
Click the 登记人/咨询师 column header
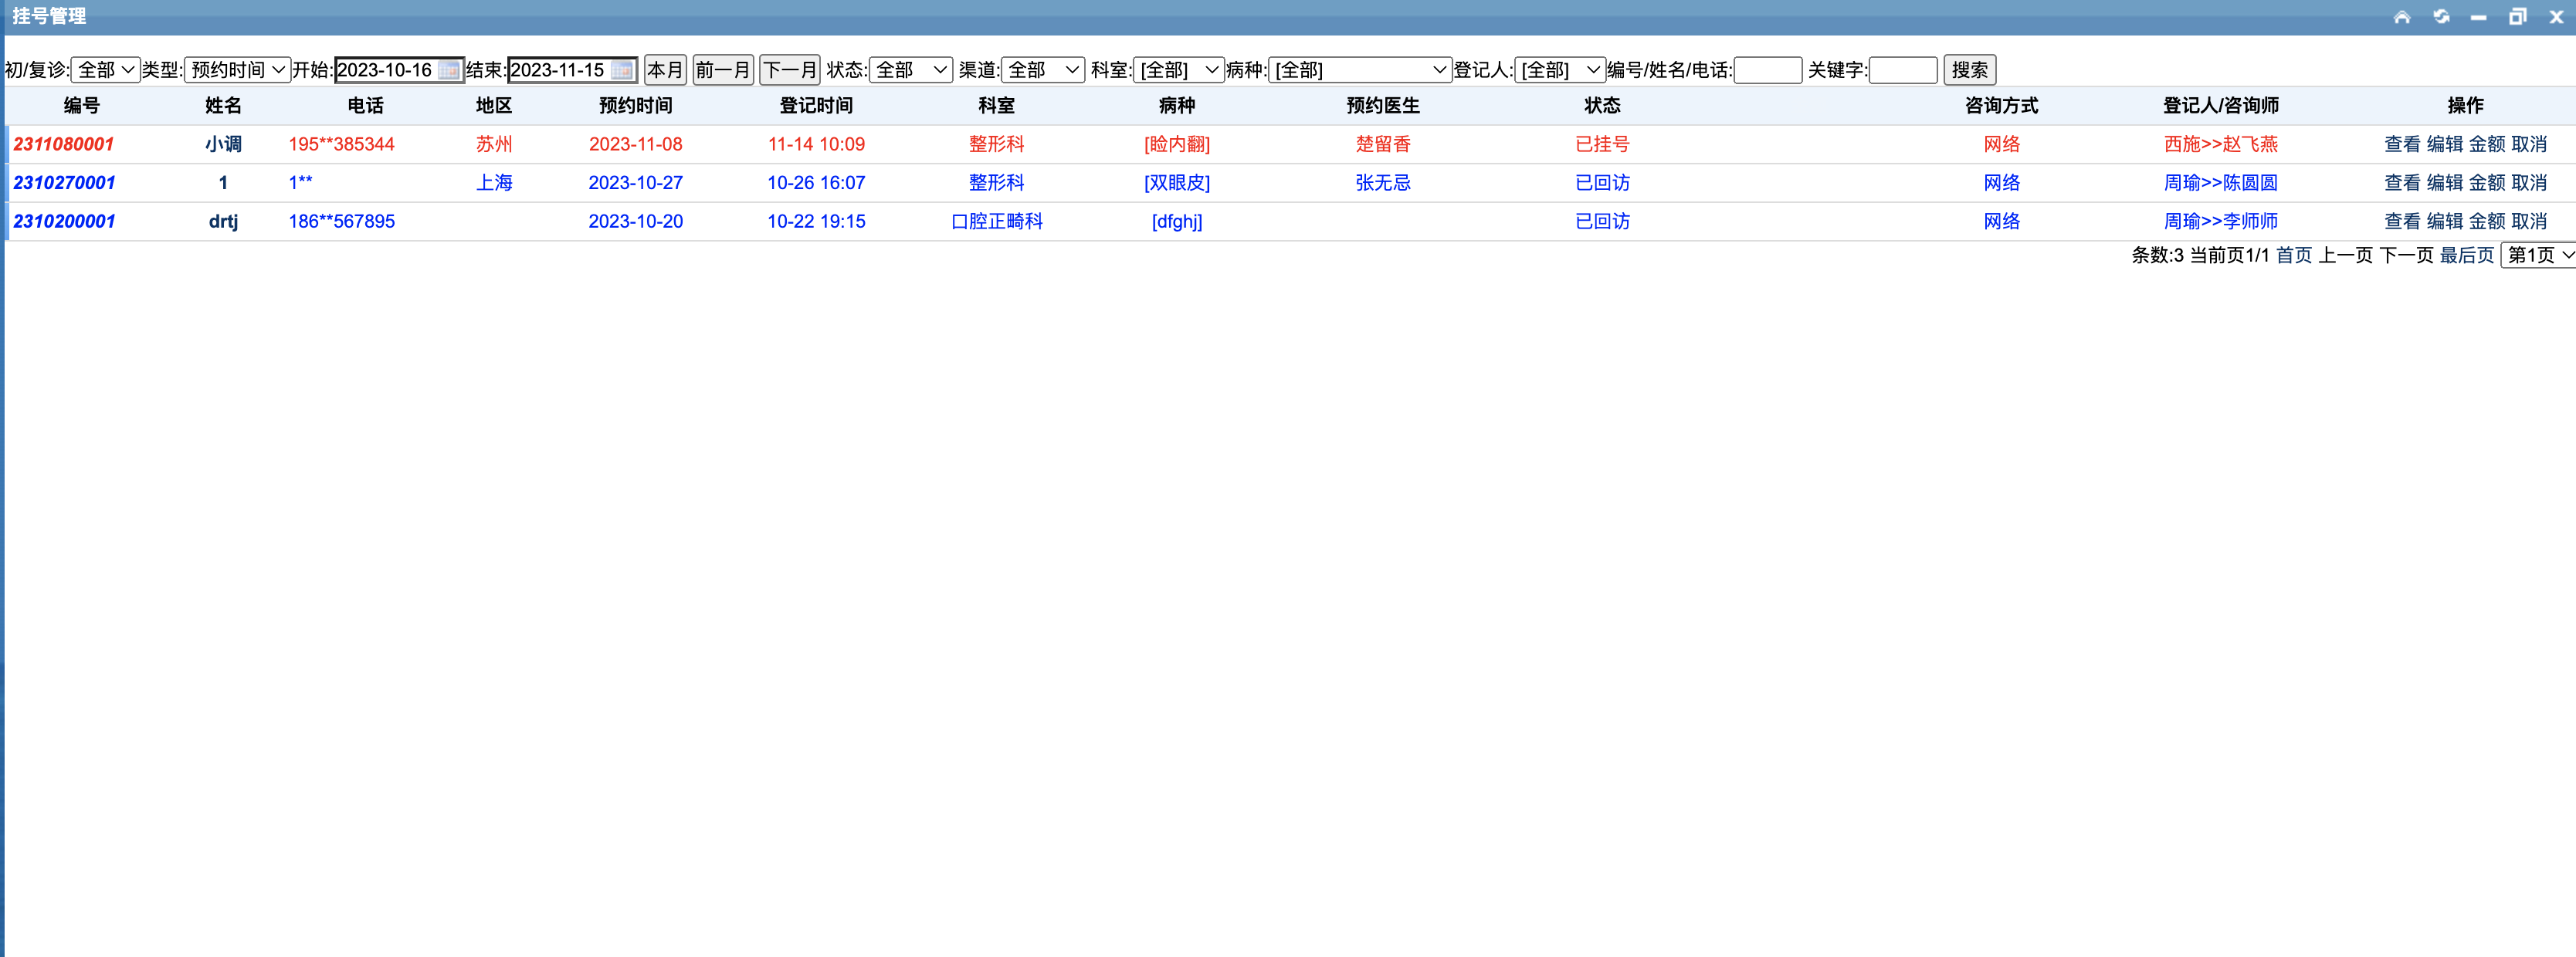[x=2221, y=106]
